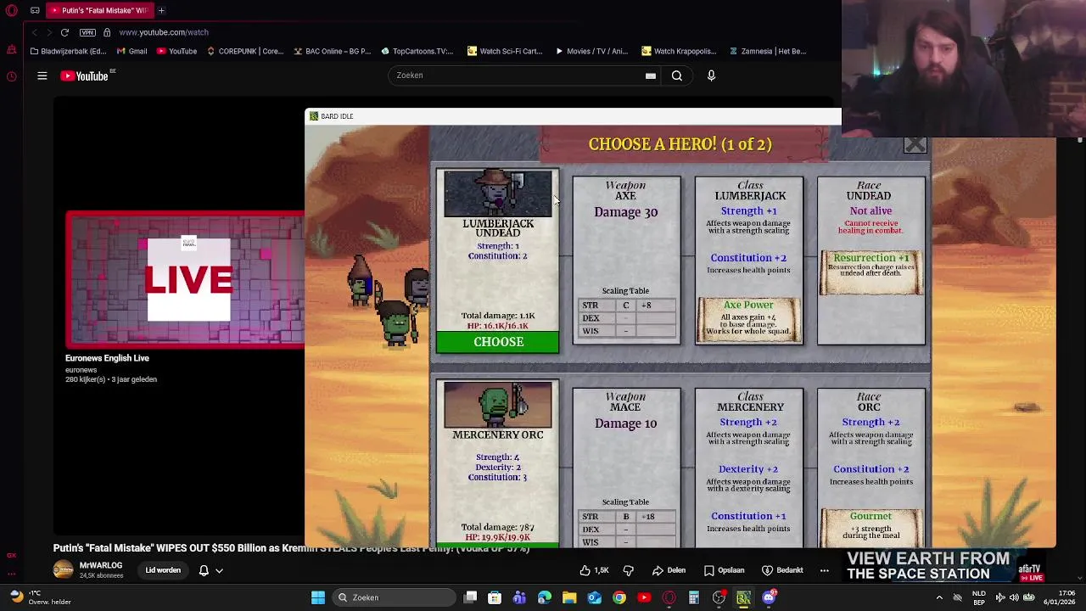Open the COREPUNK bookmark
Image resolution: width=1086 pixels, height=611 pixels.
(244, 51)
